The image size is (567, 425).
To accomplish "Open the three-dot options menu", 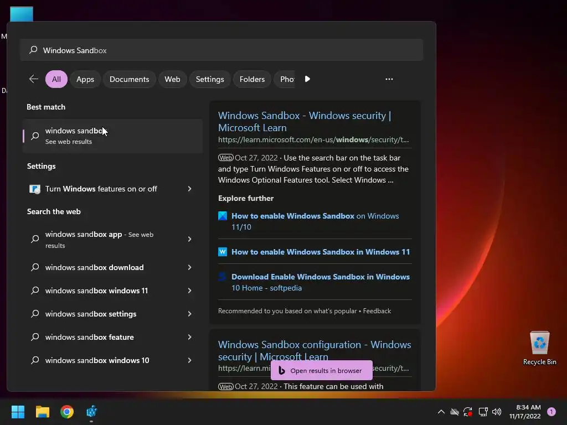I will click(389, 79).
